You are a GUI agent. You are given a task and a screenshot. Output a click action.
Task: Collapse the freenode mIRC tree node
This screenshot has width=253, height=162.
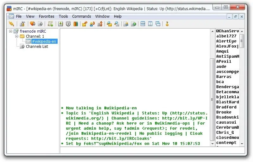(x=11, y=31)
